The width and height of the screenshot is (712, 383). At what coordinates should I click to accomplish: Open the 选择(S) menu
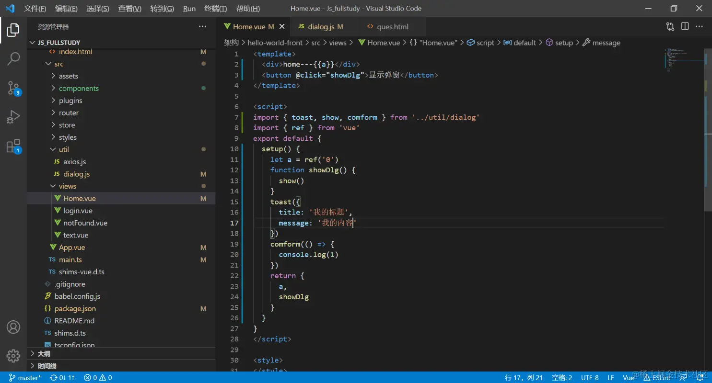click(x=98, y=9)
